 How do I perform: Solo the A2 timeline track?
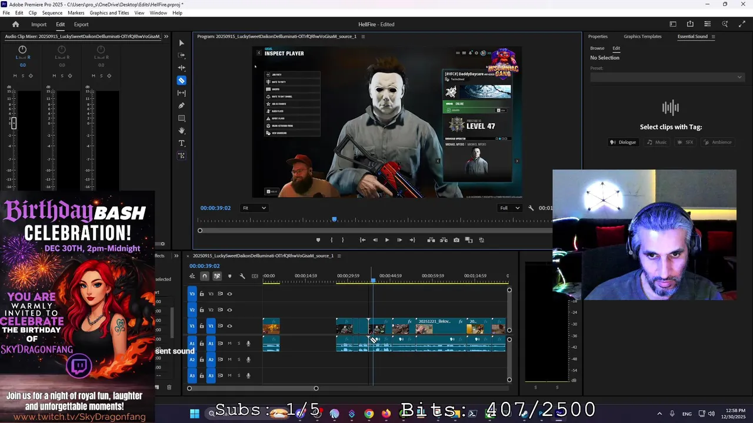(x=239, y=360)
